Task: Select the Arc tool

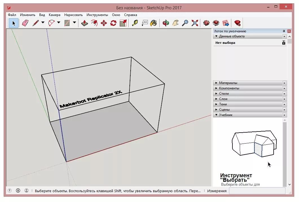Action: [x=52, y=23]
